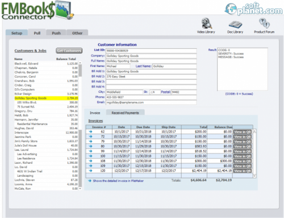This screenshot has height=218, width=284.
Task: View invoice 100 in QB
Action: click(243, 156)
